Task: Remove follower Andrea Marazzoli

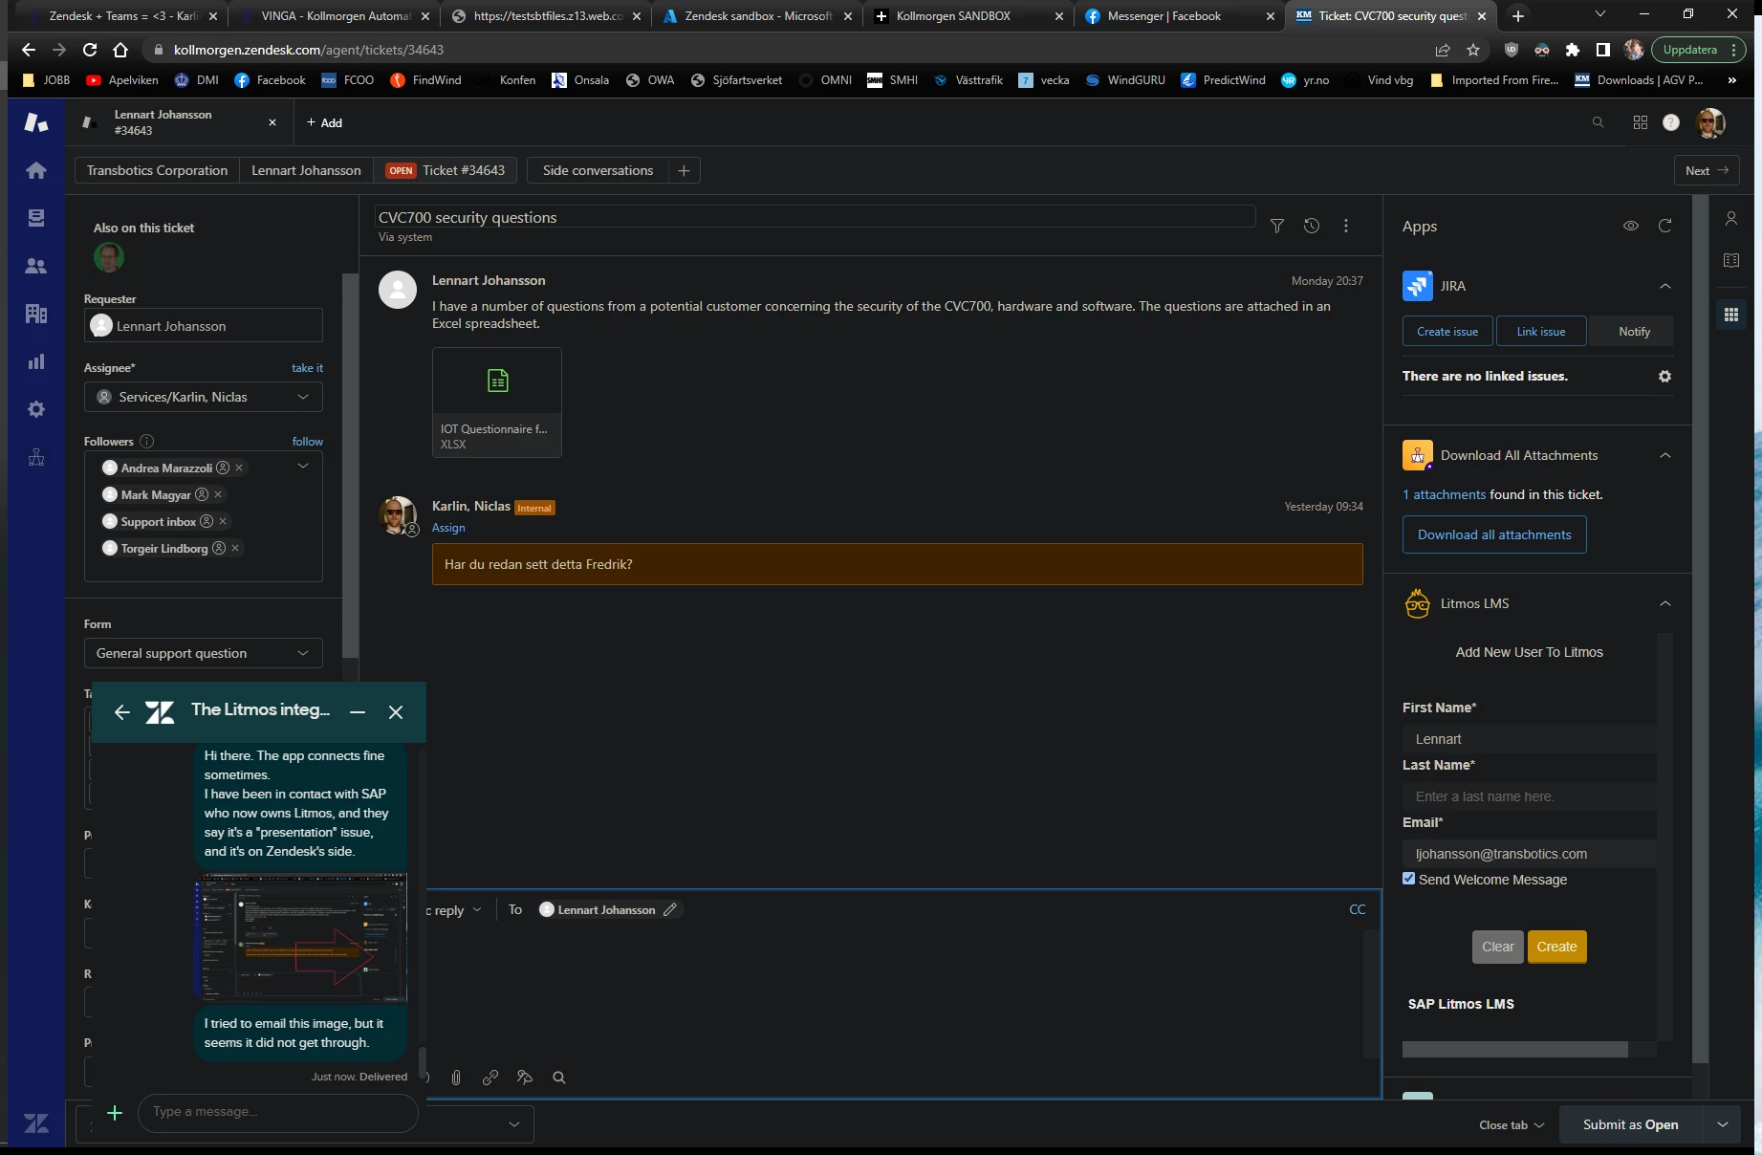Action: pos(239,468)
